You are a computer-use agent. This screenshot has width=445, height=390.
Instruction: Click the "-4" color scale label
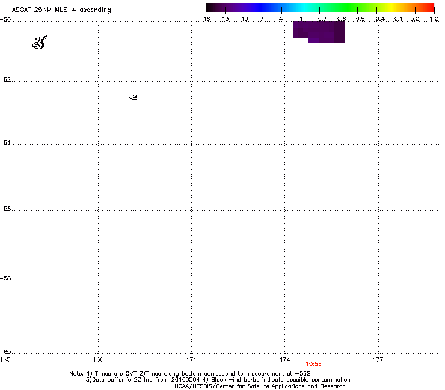coord(278,19)
